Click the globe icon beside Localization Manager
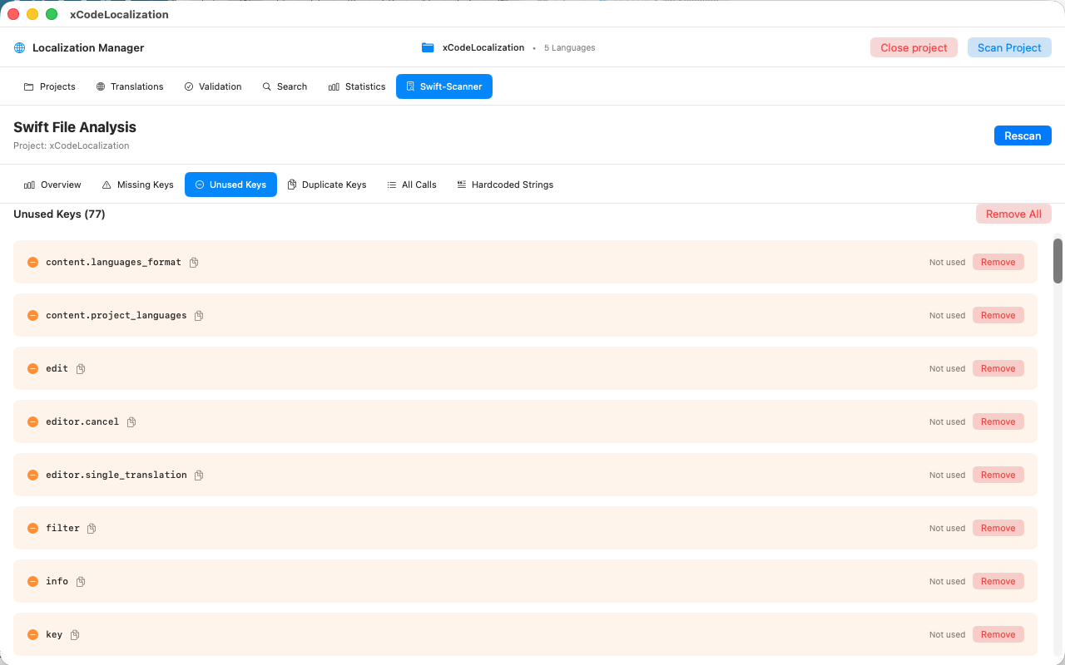This screenshot has width=1065, height=665. pyautogui.click(x=18, y=47)
